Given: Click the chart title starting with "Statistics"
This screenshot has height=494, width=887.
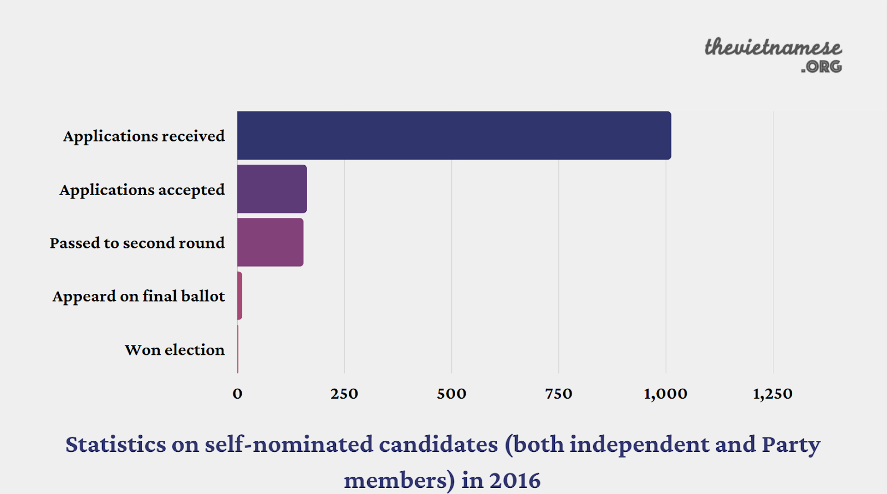Looking at the screenshot, I should click(x=442, y=445).
